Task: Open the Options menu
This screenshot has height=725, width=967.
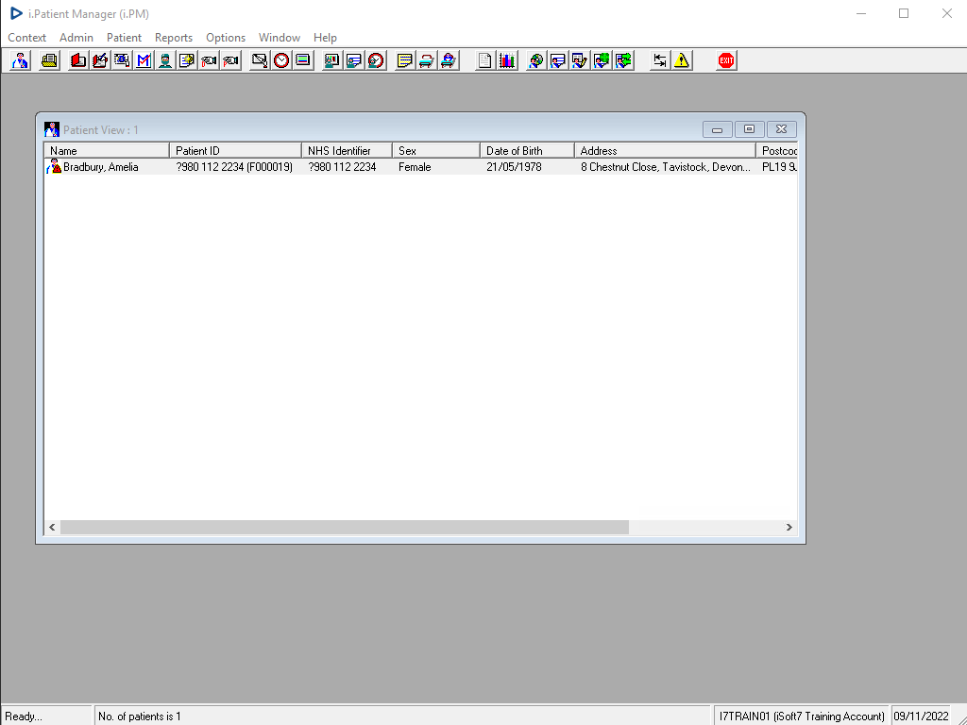Action: pos(226,38)
